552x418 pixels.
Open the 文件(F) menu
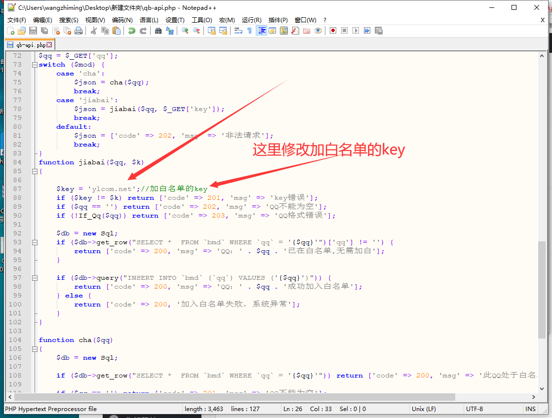point(17,20)
